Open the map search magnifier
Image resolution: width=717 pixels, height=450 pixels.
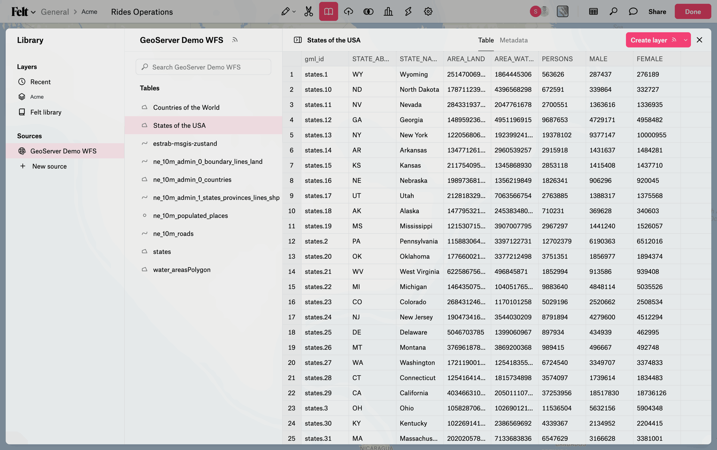tap(613, 12)
